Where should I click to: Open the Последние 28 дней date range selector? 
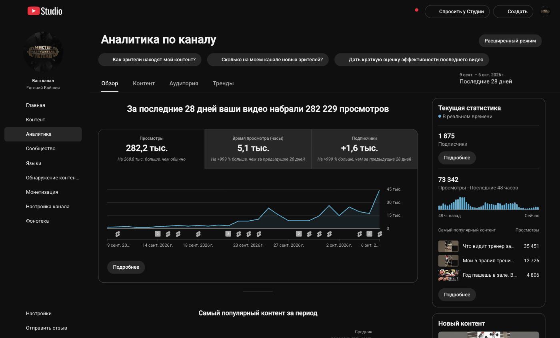(x=486, y=78)
